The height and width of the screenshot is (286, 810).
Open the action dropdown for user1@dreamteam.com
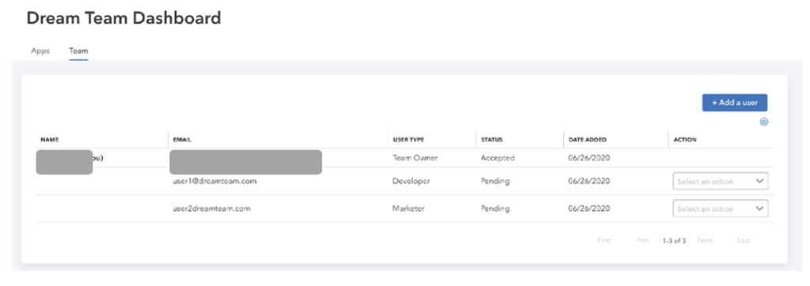pyautogui.click(x=720, y=181)
